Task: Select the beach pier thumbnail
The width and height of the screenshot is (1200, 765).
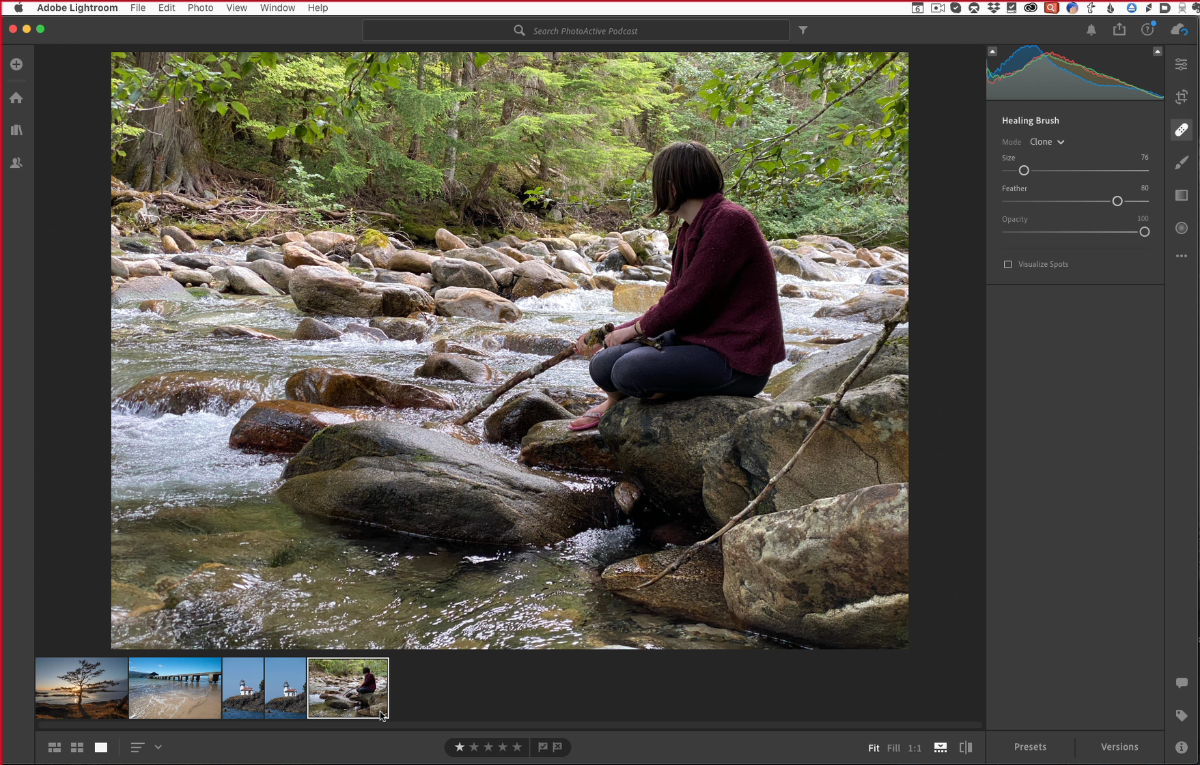Action: (175, 688)
